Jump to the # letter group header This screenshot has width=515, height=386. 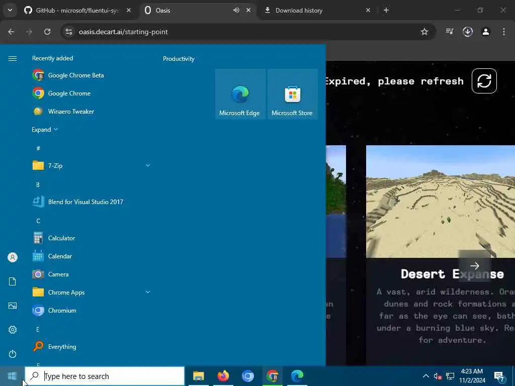(38, 148)
